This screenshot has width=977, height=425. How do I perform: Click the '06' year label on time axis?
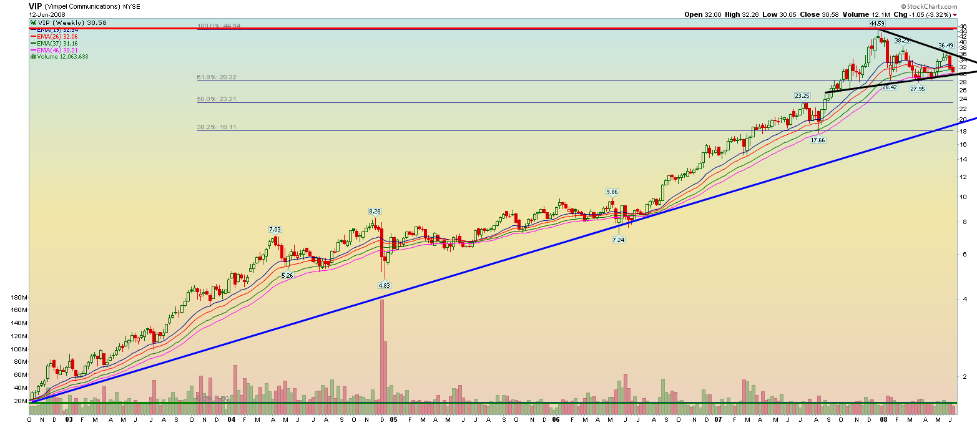[556, 420]
